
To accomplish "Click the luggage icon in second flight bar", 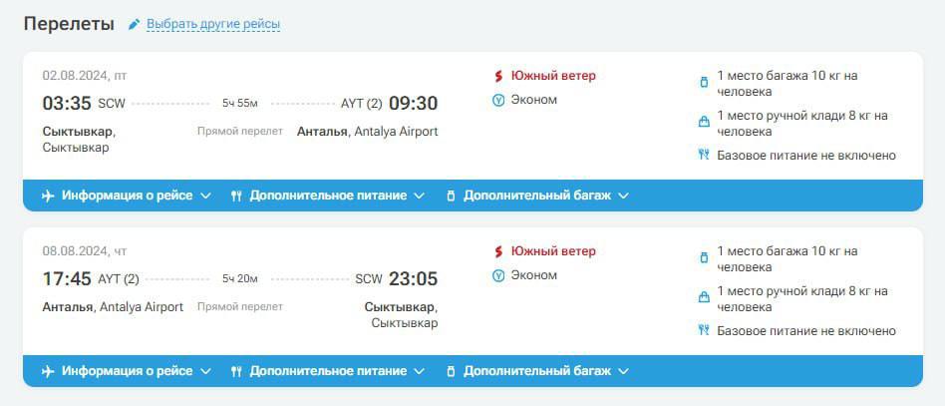I will [451, 371].
